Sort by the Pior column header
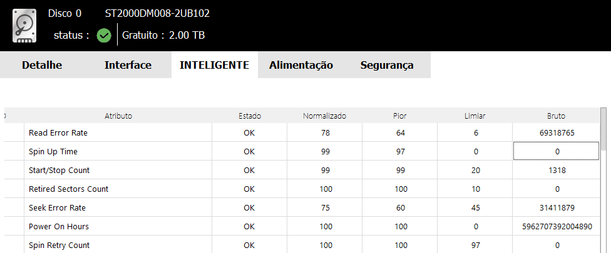This screenshot has height=253, width=611. 400,116
